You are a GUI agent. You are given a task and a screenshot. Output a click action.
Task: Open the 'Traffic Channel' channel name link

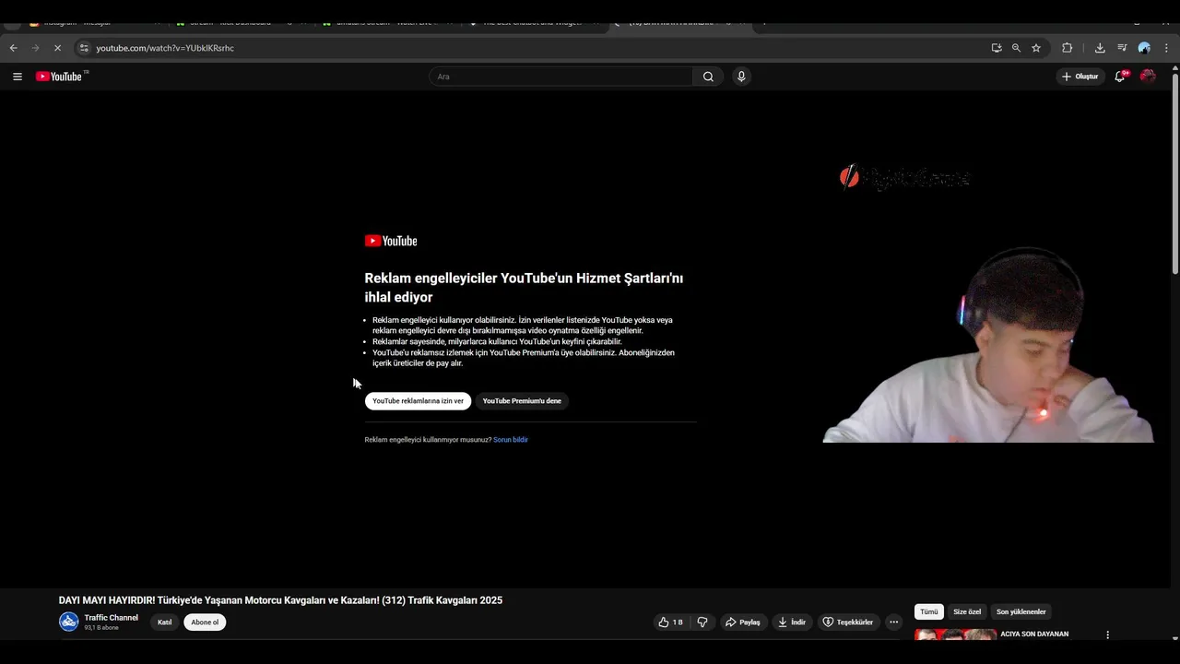pyautogui.click(x=112, y=618)
